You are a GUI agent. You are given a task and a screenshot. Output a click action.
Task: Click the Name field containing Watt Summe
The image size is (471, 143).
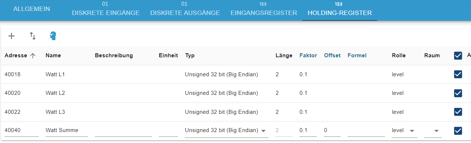pos(67,131)
